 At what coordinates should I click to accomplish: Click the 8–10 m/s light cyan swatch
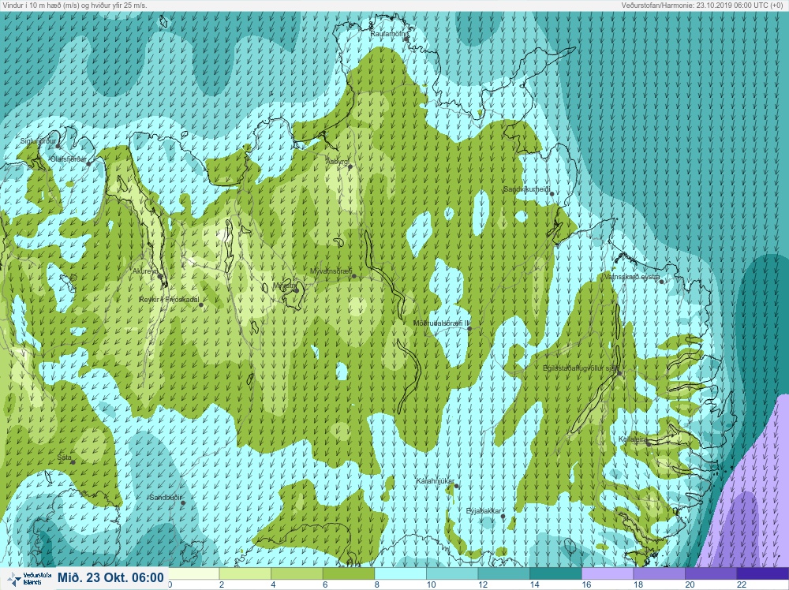[401, 573]
